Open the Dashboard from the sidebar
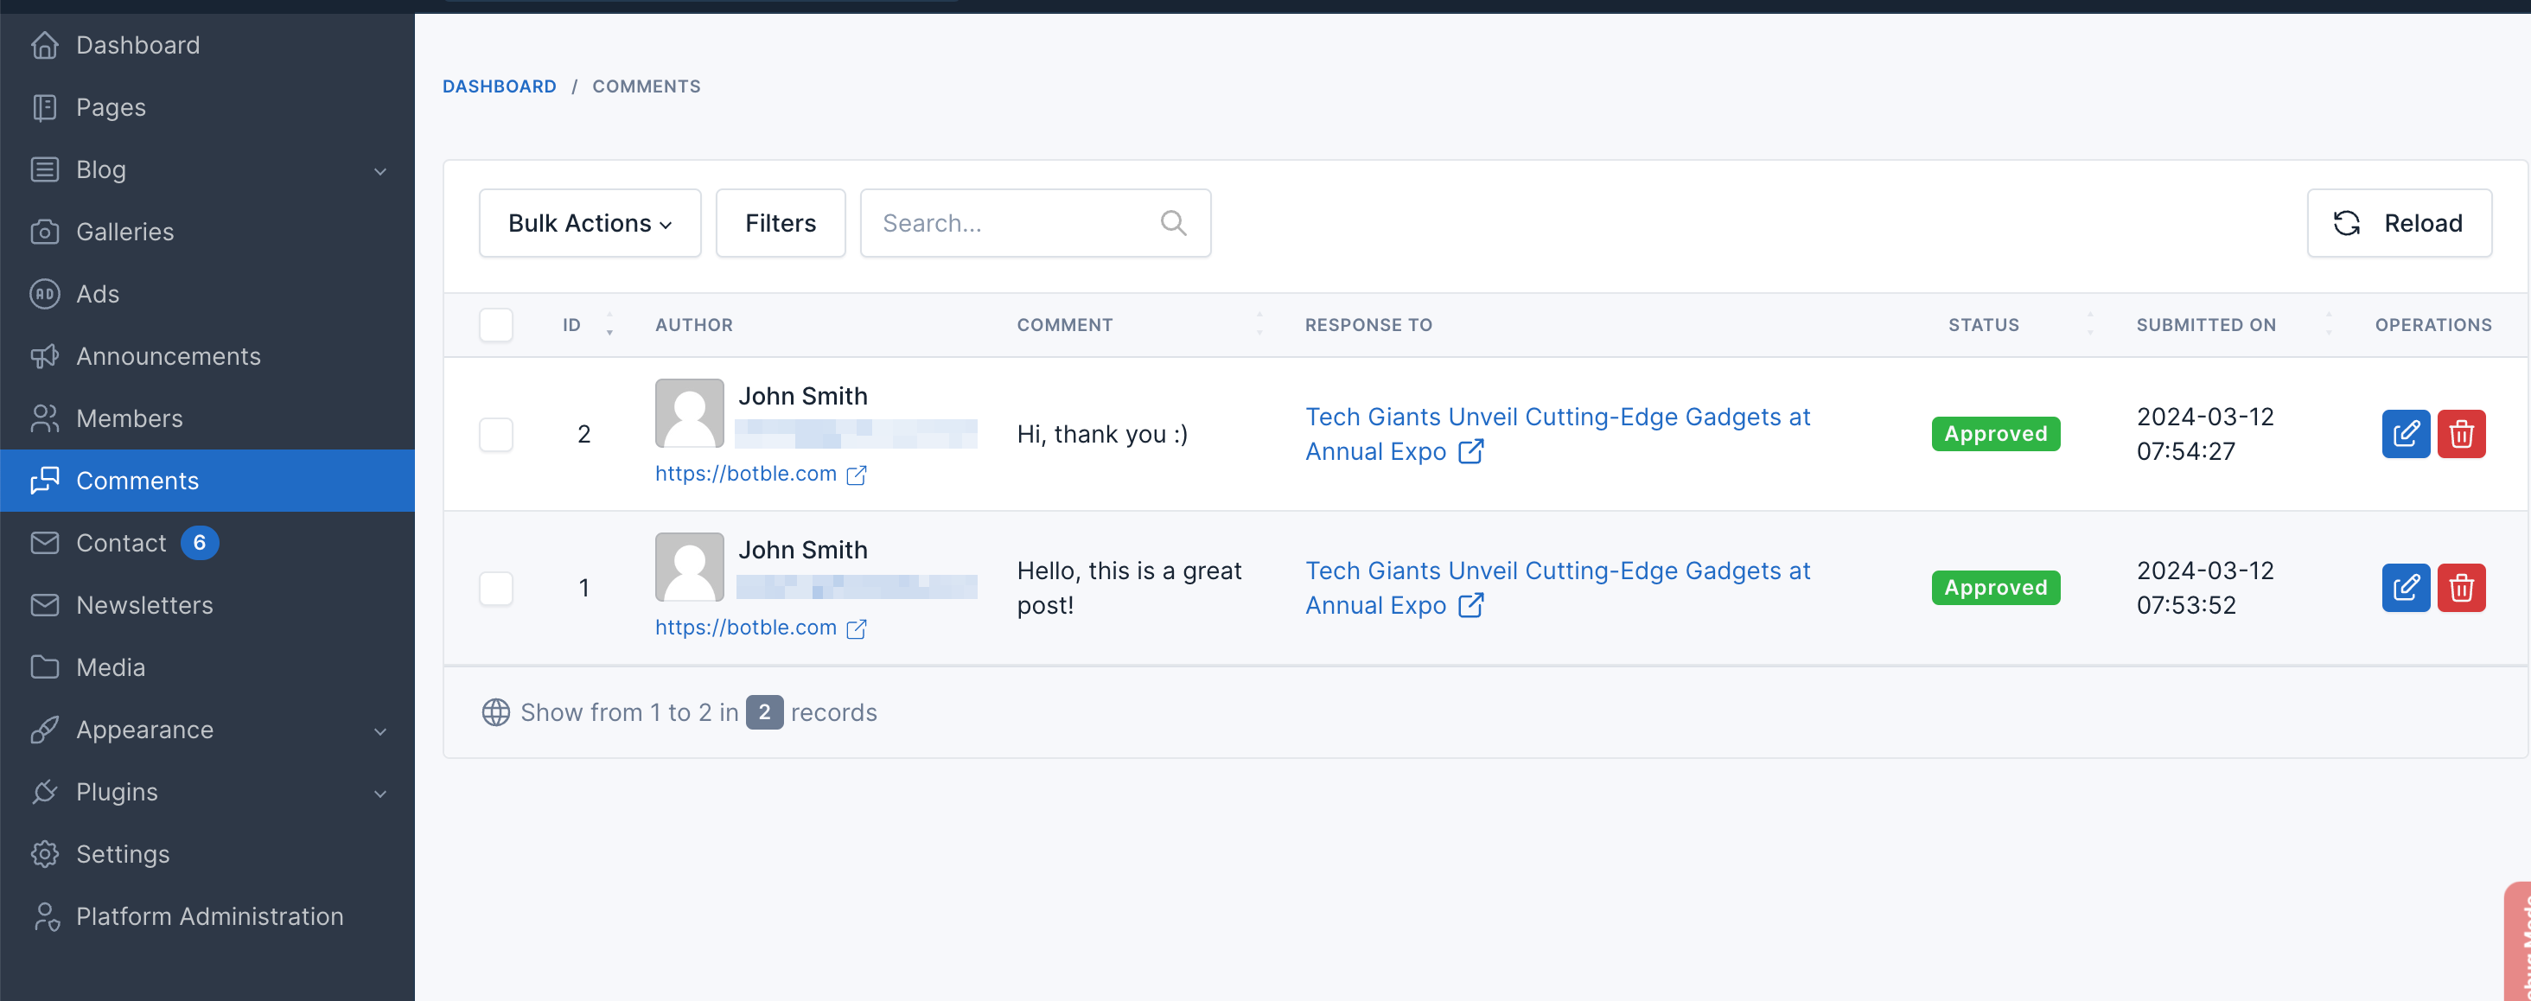 click(137, 44)
